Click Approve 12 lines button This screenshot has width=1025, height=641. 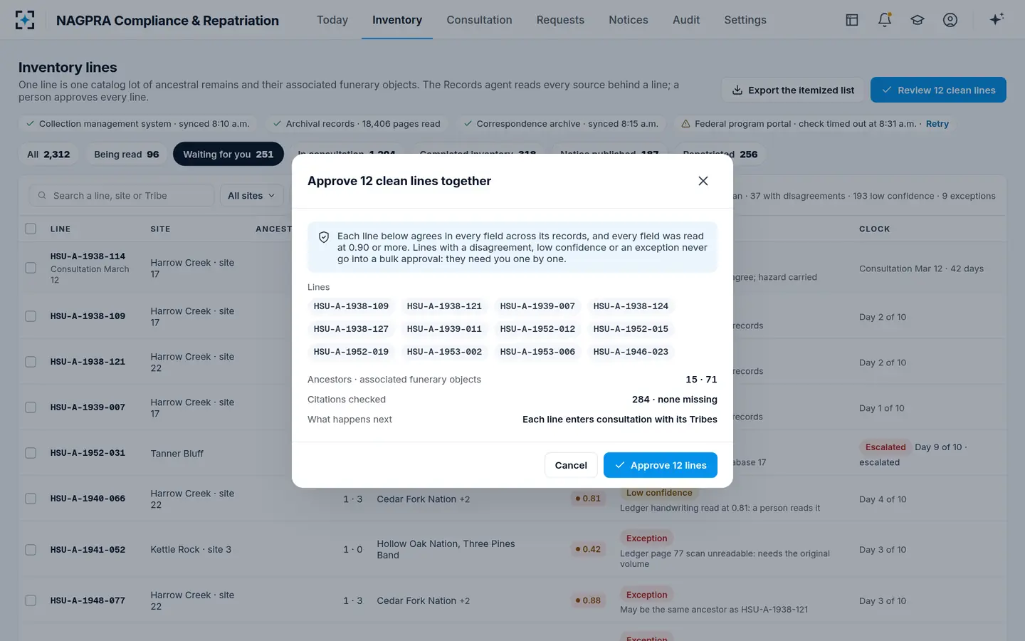tap(661, 465)
